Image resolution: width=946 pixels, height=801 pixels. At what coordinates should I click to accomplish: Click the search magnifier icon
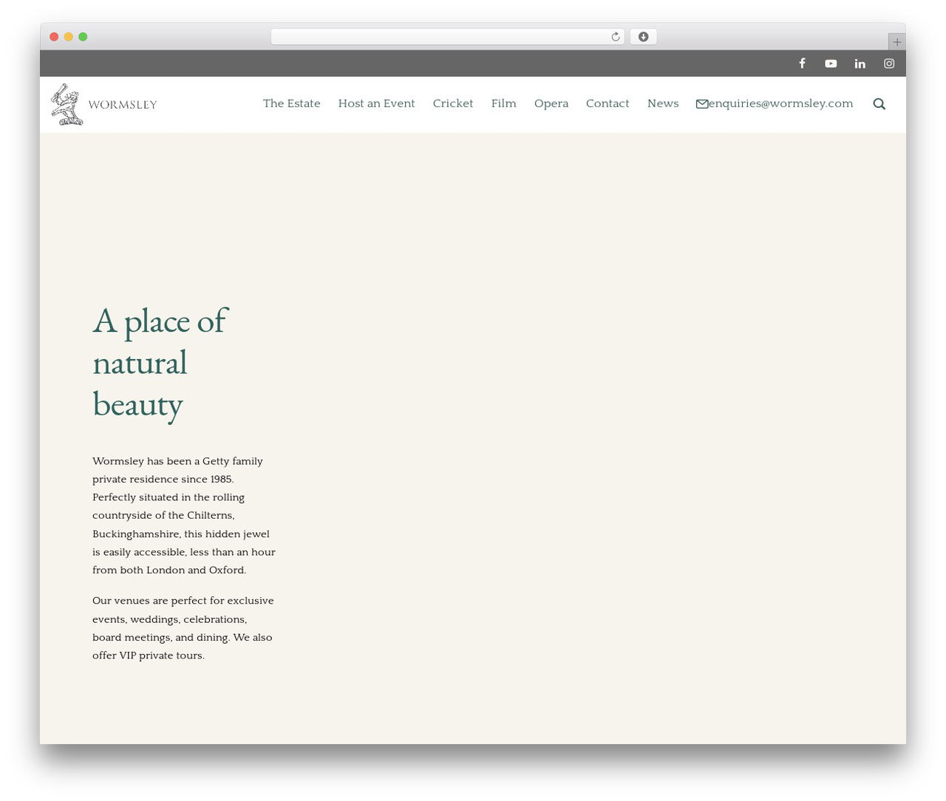point(879,104)
